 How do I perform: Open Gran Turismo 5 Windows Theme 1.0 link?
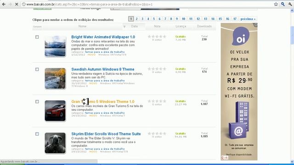pyautogui.click(x=103, y=102)
